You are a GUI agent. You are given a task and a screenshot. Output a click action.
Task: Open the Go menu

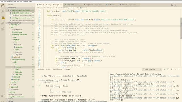tap(18, 1)
